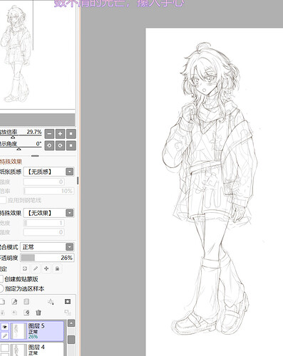Rotate canvas view counterclockwise

tap(49, 145)
